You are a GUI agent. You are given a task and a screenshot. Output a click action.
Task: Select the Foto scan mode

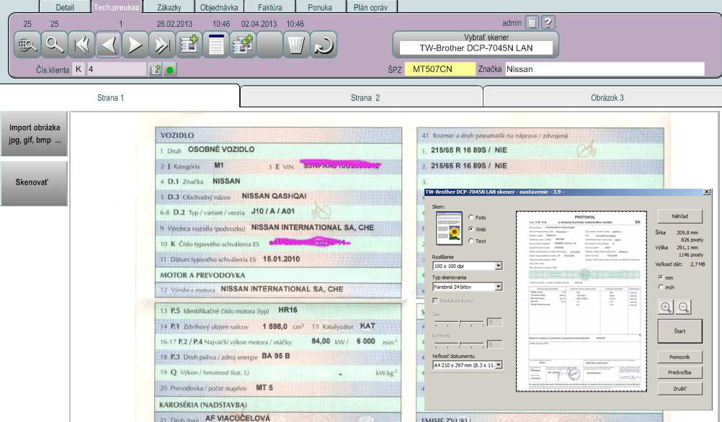pos(471,217)
